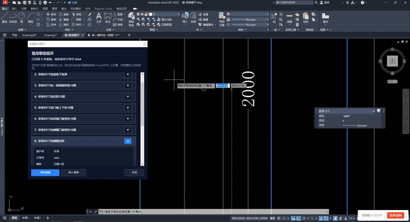The height and width of the screenshot is (222, 410).
Task: Open the hamburger menu left of file tabs
Action: (x=5, y=35)
